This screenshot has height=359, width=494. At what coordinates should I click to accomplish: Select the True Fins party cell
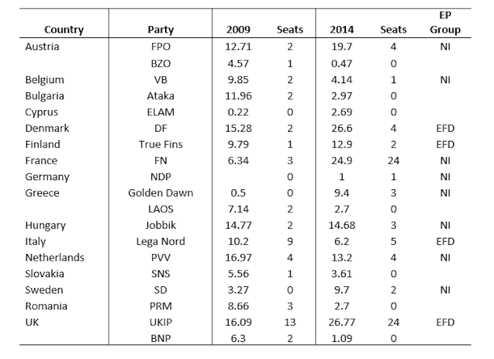[x=161, y=144]
